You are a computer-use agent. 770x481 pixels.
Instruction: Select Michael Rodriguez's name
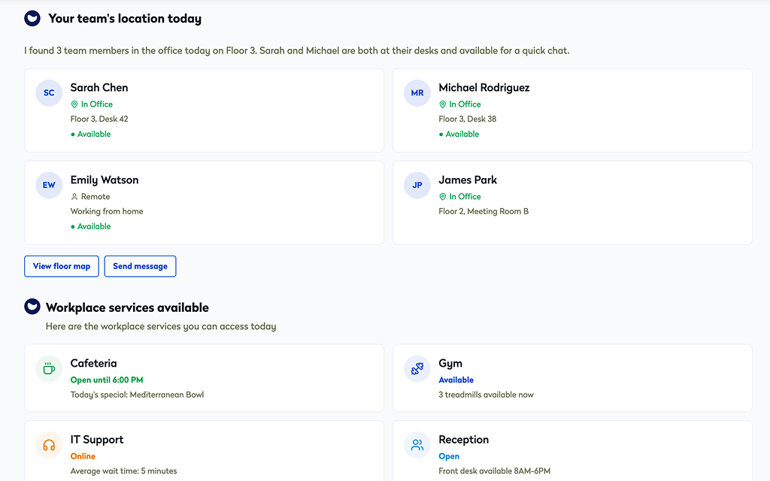click(x=484, y=88)
